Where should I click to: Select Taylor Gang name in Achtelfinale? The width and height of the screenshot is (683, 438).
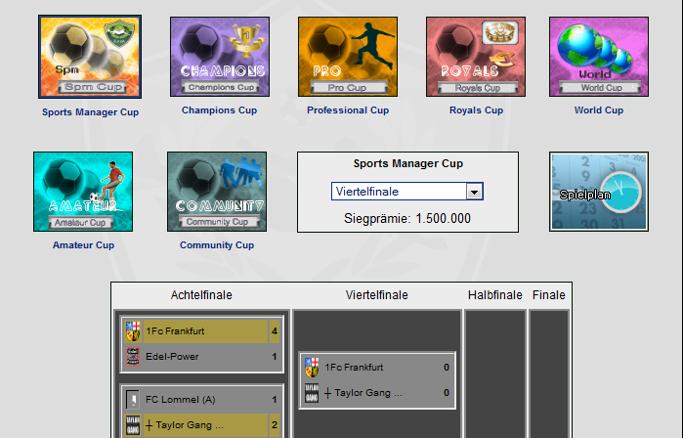(x=185, y=425)
